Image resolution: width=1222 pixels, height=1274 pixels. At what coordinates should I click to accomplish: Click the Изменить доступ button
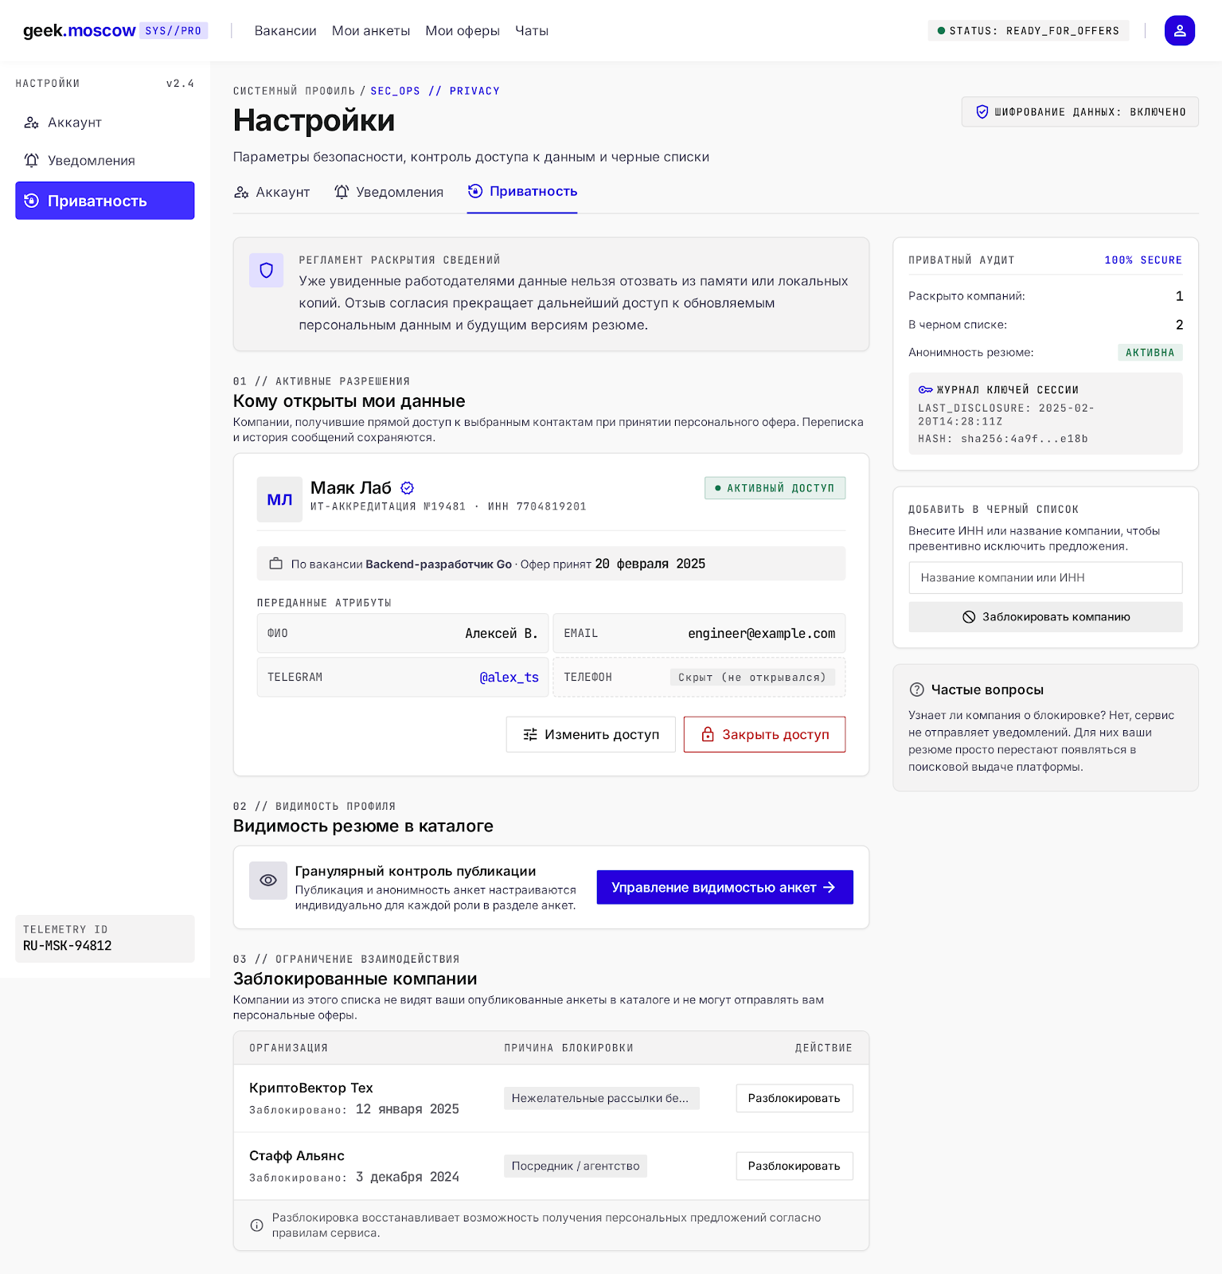591,734
